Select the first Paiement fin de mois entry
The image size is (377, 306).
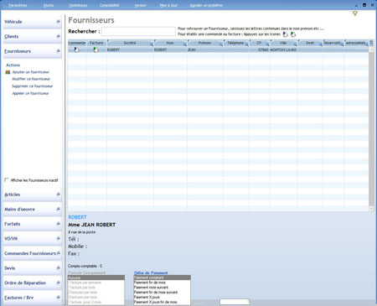pos(162,283)
